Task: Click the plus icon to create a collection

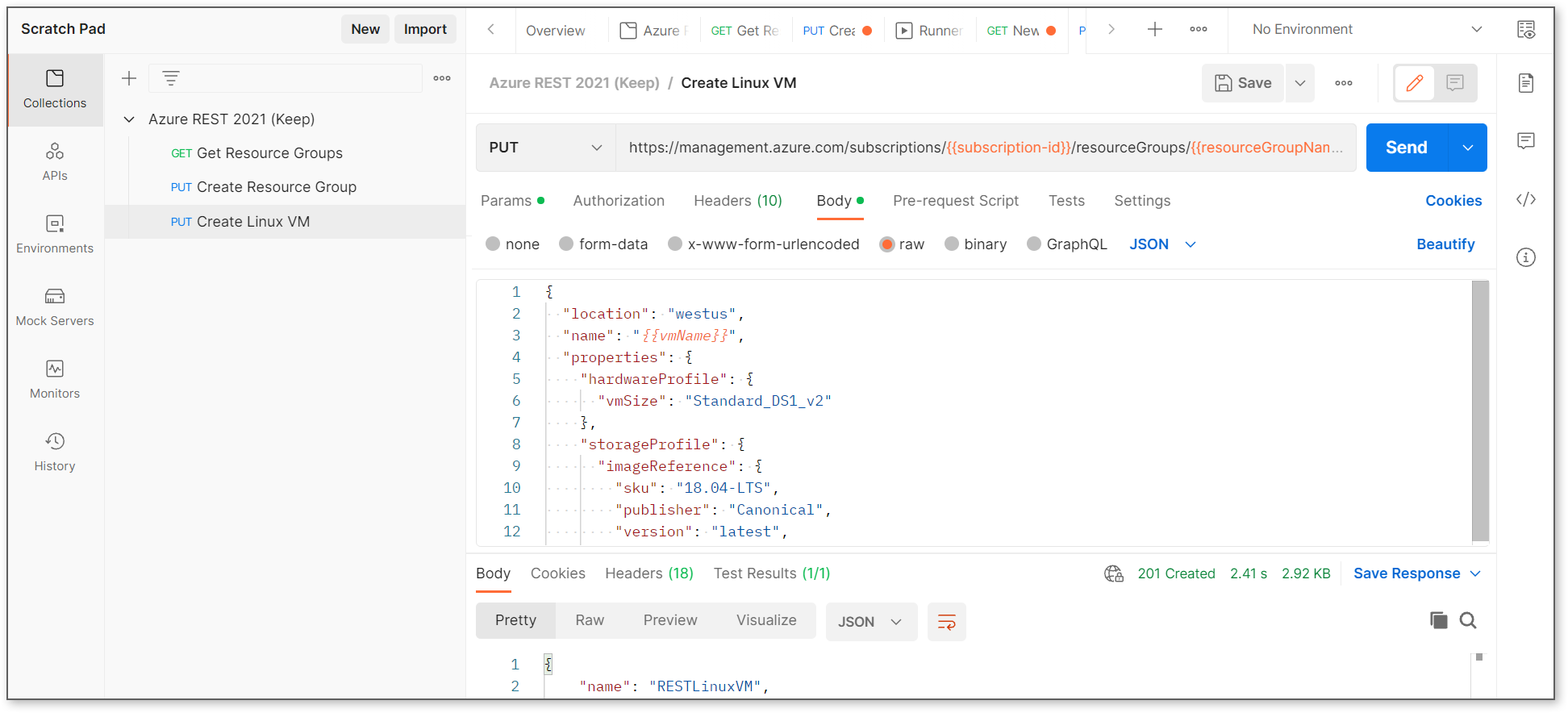Action: [129, 78]
